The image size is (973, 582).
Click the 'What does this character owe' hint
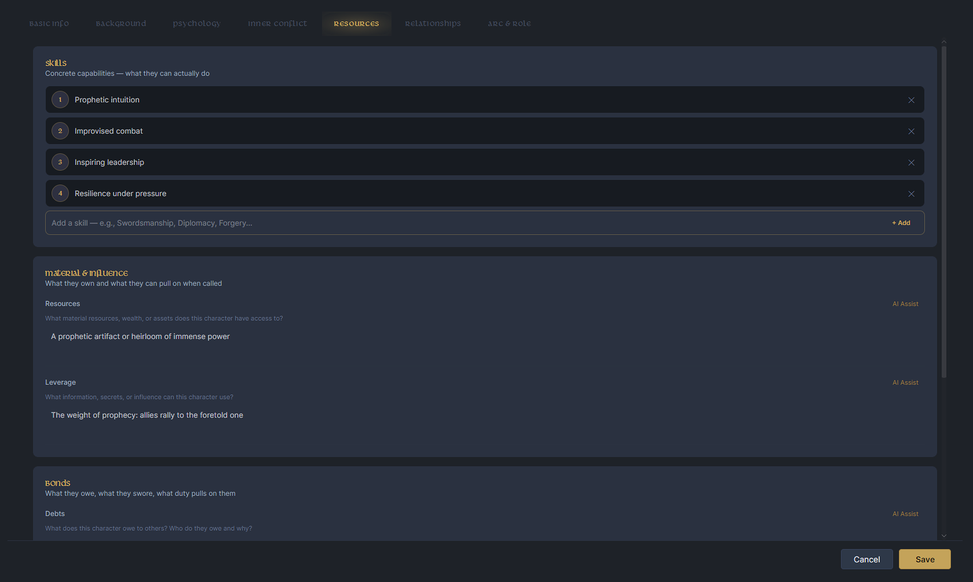tap(148, 528)
